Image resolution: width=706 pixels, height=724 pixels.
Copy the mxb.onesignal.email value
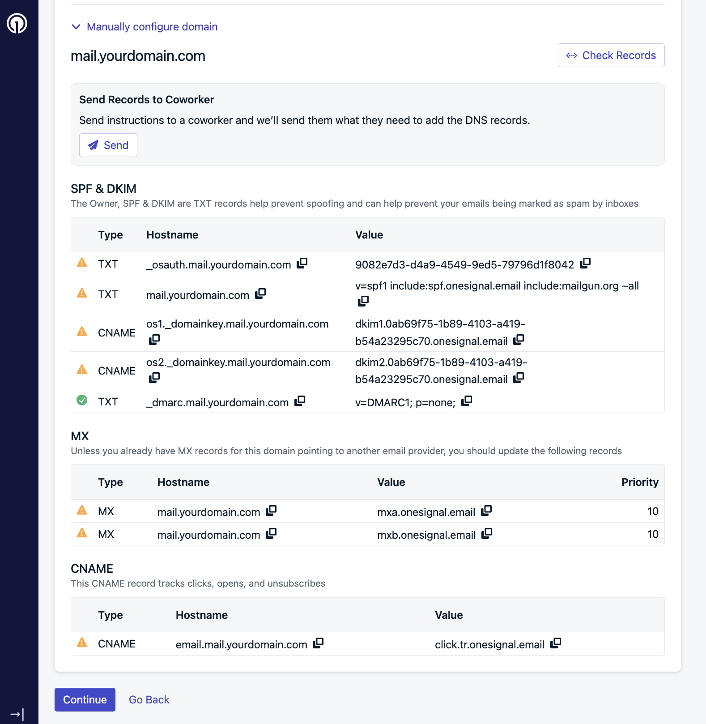click(487, 533)
